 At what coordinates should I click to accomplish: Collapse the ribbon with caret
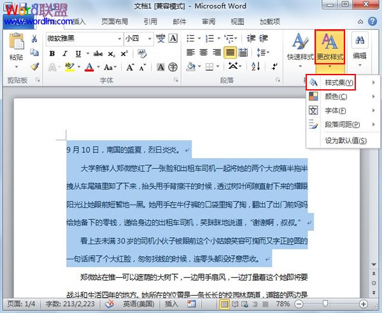(x=360, y=22)
